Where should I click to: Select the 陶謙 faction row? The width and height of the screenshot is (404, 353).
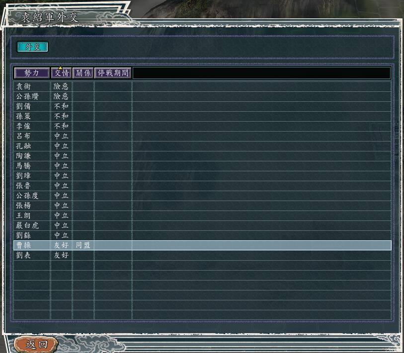coord(202,156)
